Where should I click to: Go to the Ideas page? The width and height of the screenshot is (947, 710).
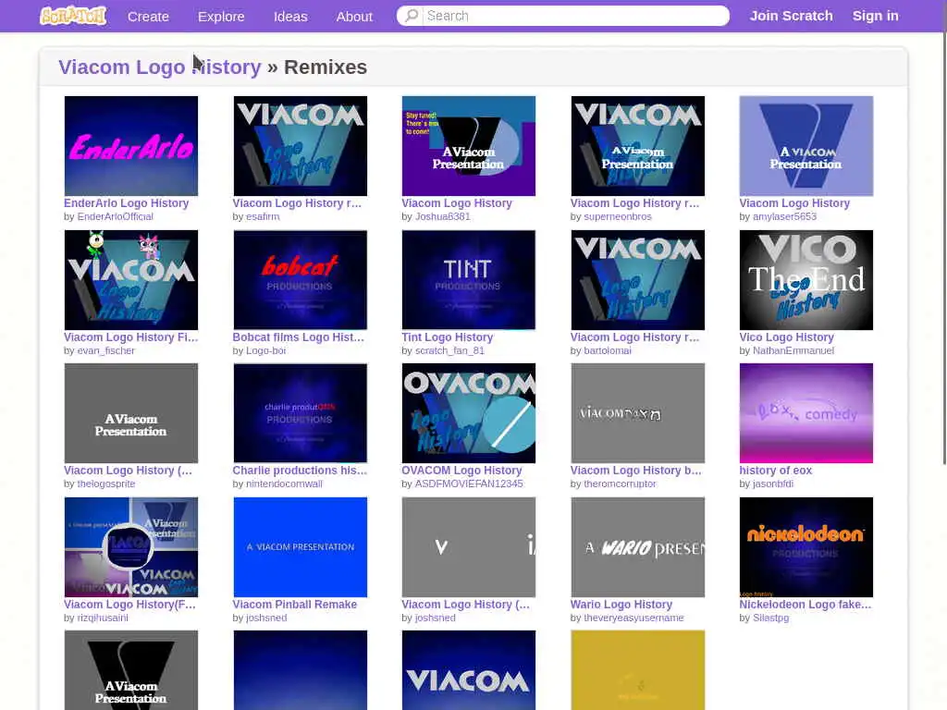click(290, 17)
